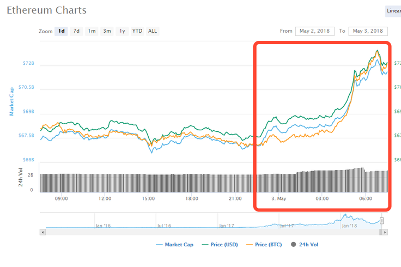The image size is (401, 267).
Task: Select the 1y zoom range
Action: tap(122, 31)
